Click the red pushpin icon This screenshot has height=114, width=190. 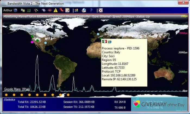click(x=61, y=10)
